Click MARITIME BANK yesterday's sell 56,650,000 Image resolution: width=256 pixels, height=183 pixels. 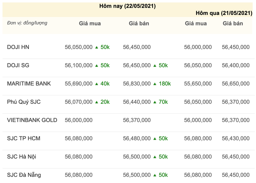click(x=236, y=84)
